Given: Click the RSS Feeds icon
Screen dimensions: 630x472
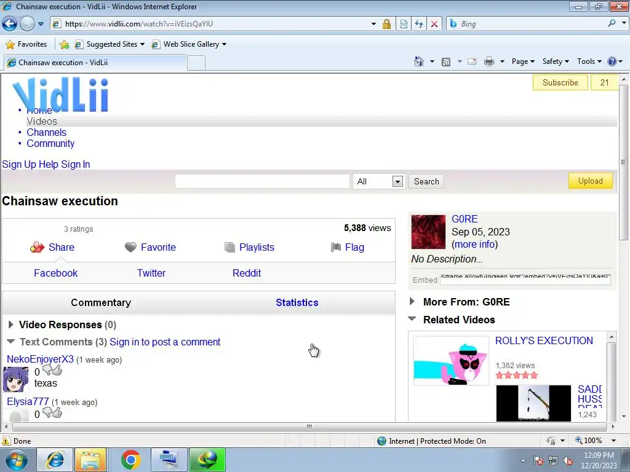Looking at the screenshot, I should coord(446,62).
